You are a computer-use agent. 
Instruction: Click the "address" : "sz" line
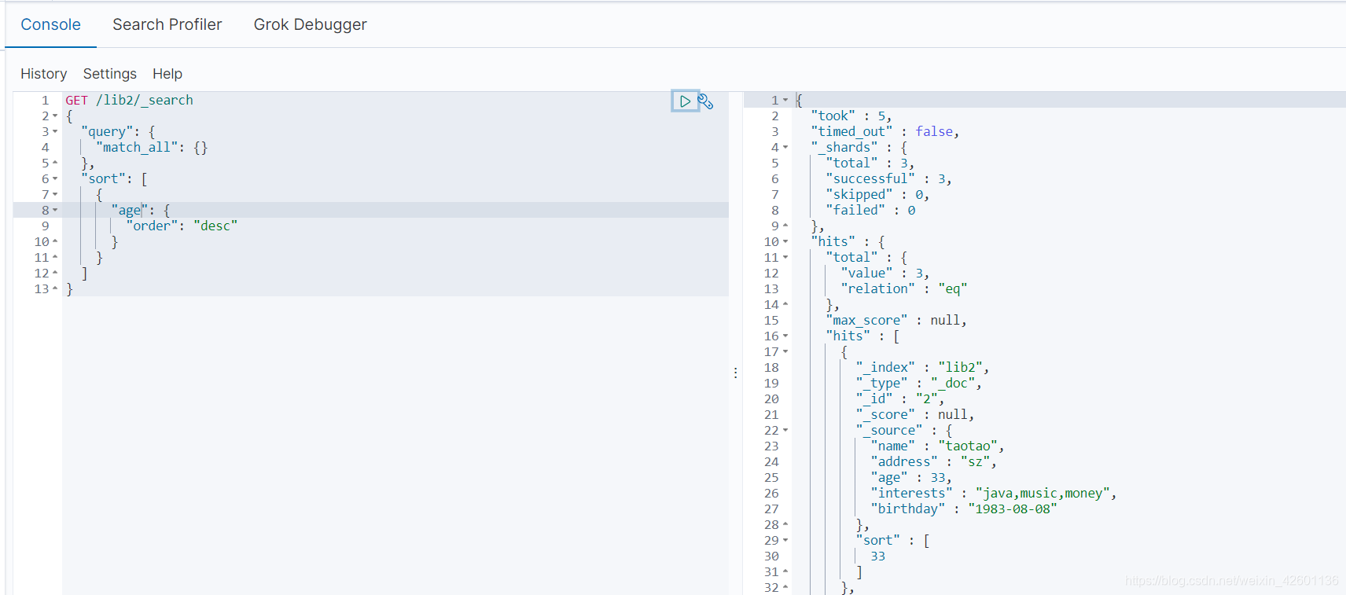pos(934,461)
